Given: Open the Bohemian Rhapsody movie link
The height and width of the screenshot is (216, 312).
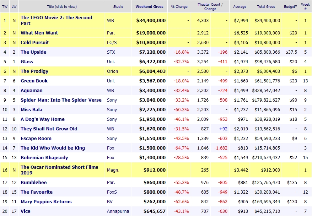Looking at the screenshot, I should point(44,157).
